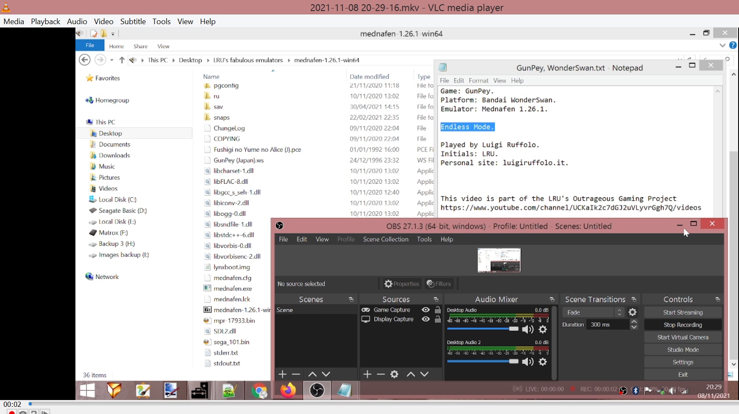This screenshot has width=739, height=414.
Task: Open the Format menu in Notepad
Action: (478, 80)
